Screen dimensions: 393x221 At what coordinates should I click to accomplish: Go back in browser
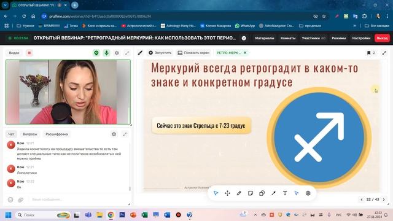click(6, 17)
